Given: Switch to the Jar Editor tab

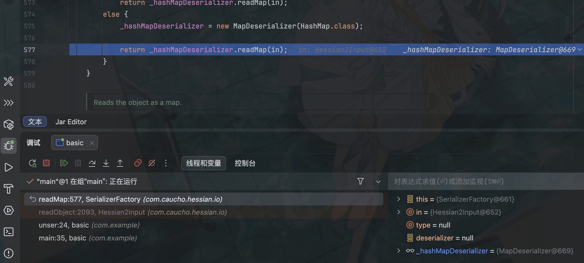Looking at the screenshot, I should 71,122.
